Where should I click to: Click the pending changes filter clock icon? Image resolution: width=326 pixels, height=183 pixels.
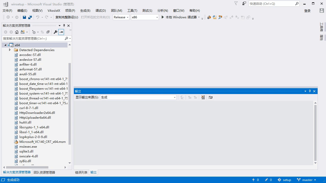[34, 32]
